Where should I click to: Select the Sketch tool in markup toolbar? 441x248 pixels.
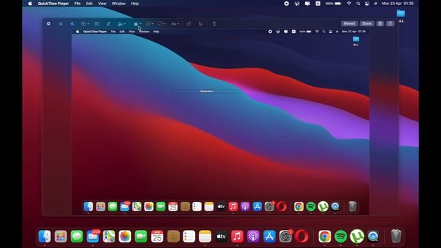pyautogui.click(x=61, y=24)
